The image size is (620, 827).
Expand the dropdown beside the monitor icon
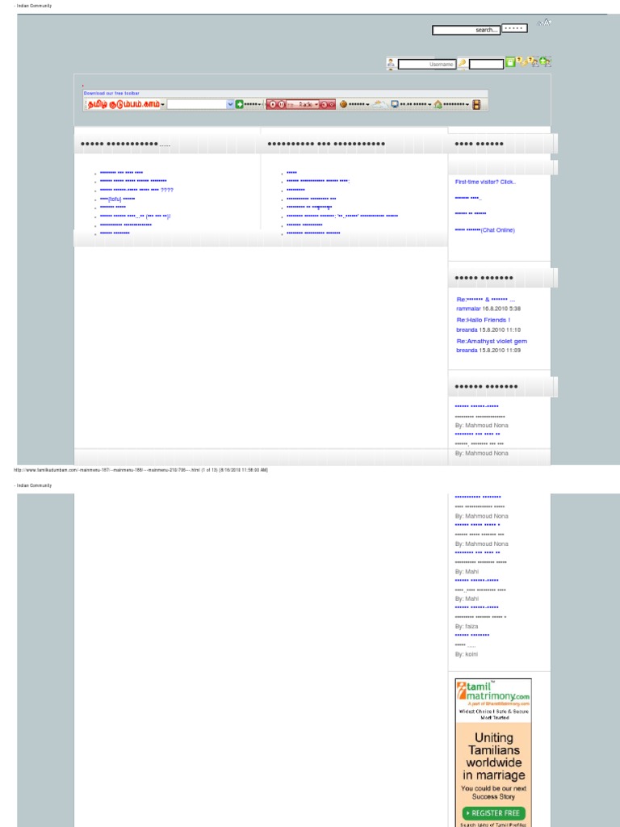click(x=429, y=104)
